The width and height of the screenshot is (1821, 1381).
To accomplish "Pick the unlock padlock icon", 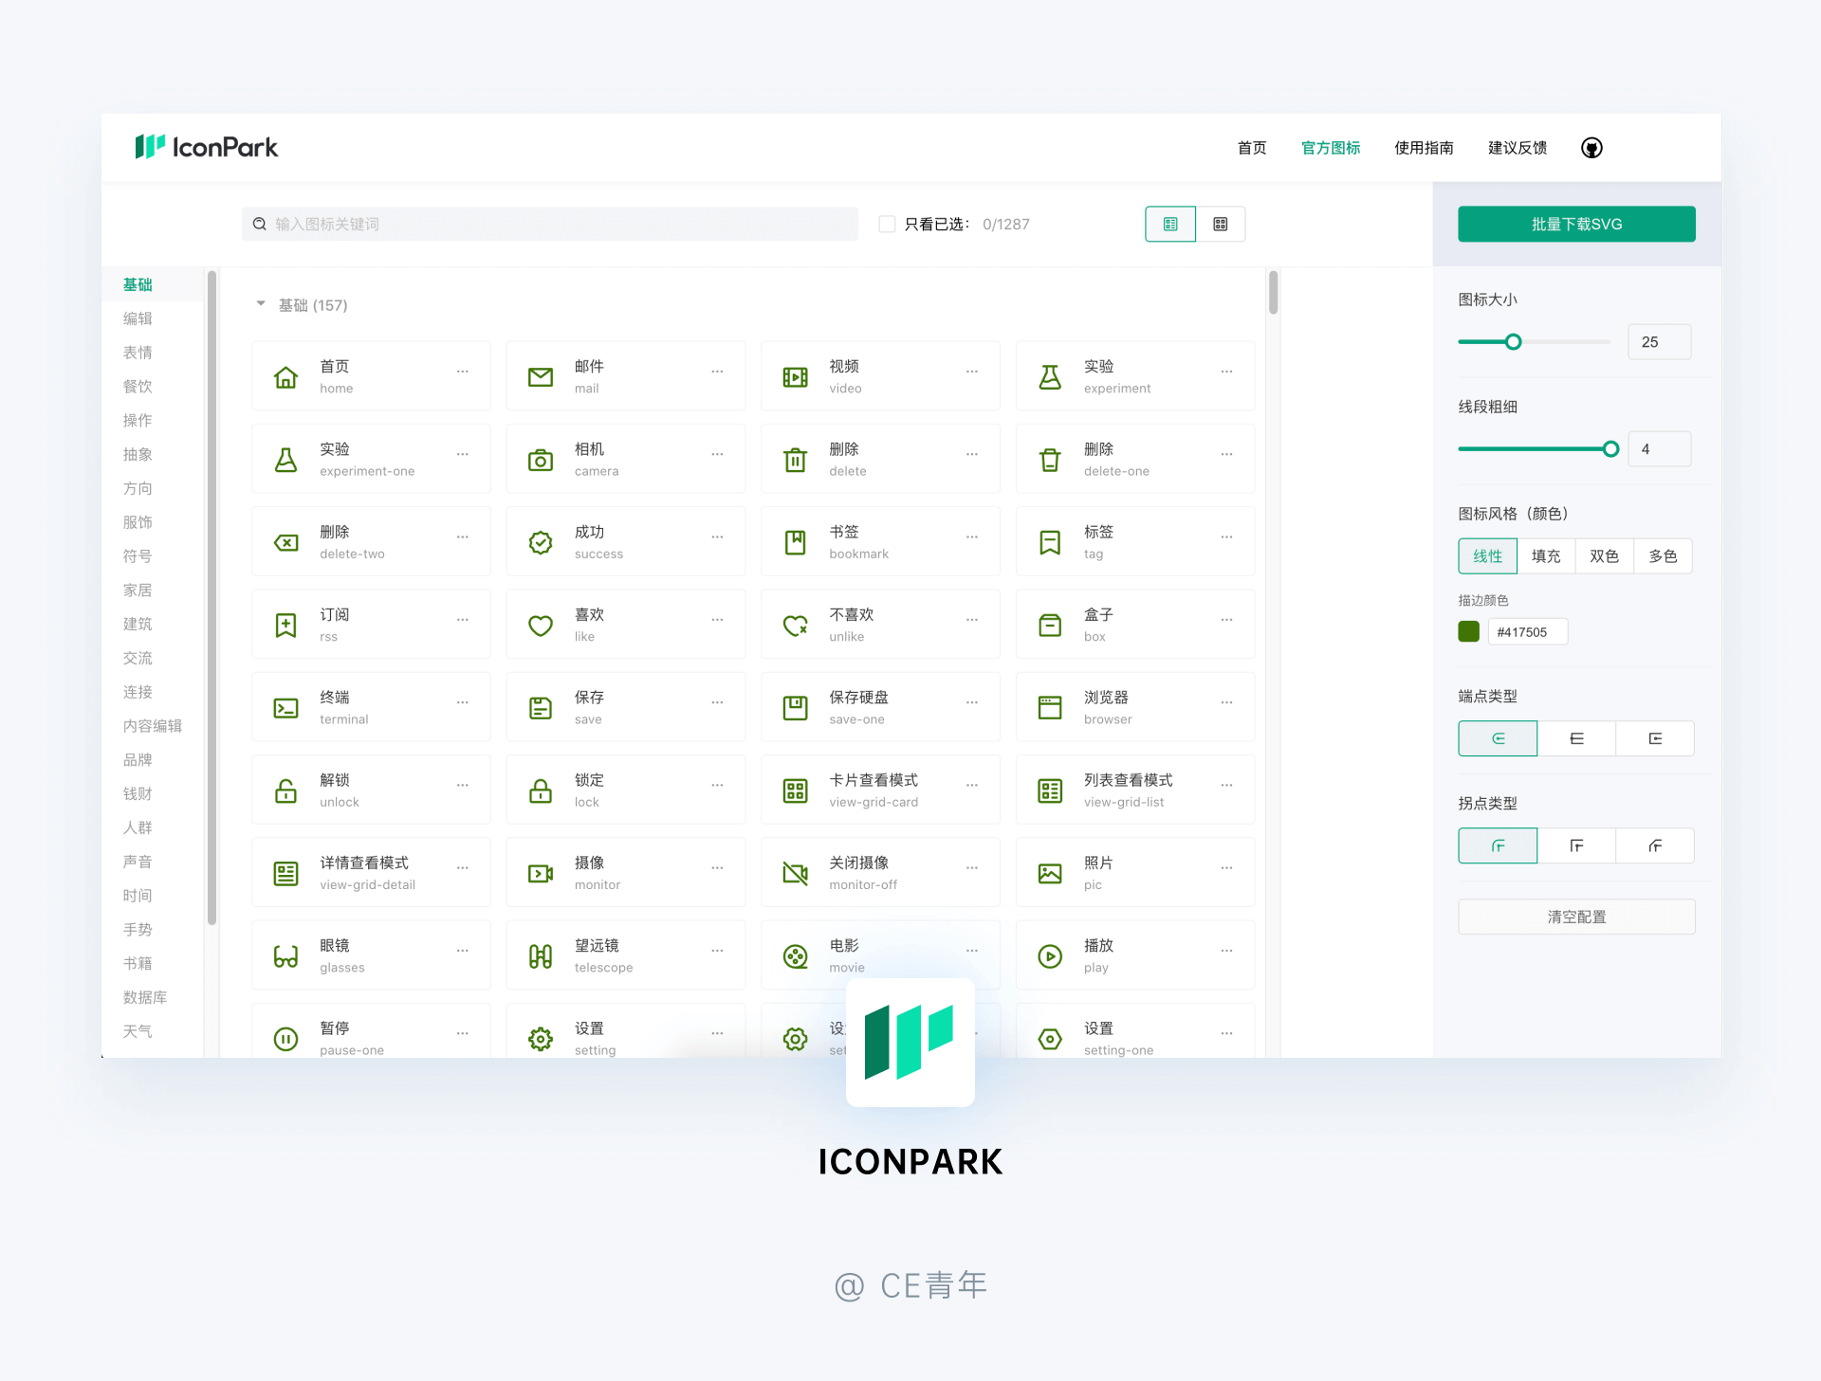I will pyautogui.click(x=285, y=790).
